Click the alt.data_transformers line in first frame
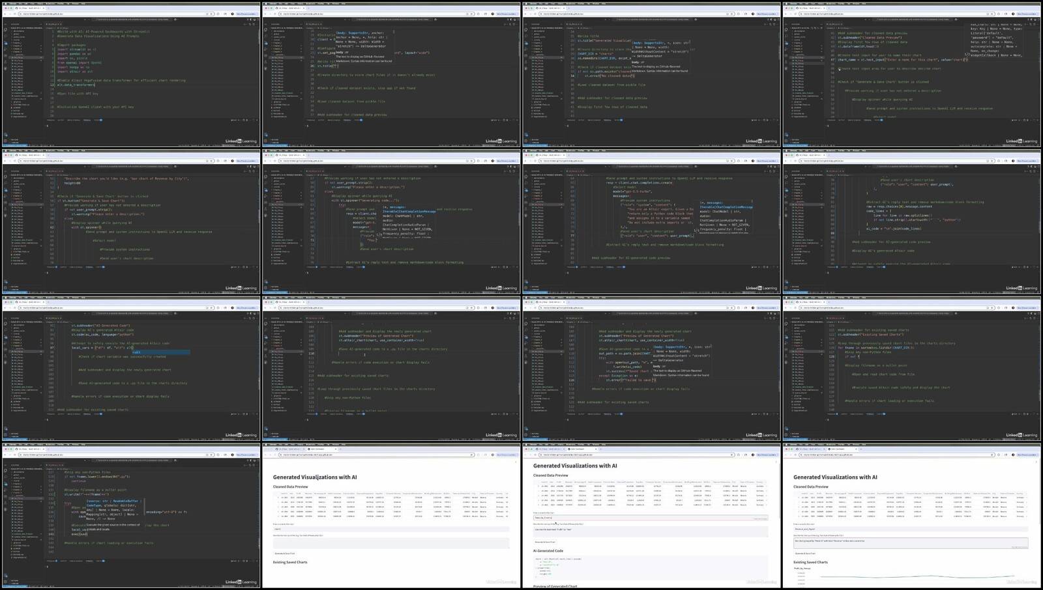1043x590 pixels. coord(76,85)
